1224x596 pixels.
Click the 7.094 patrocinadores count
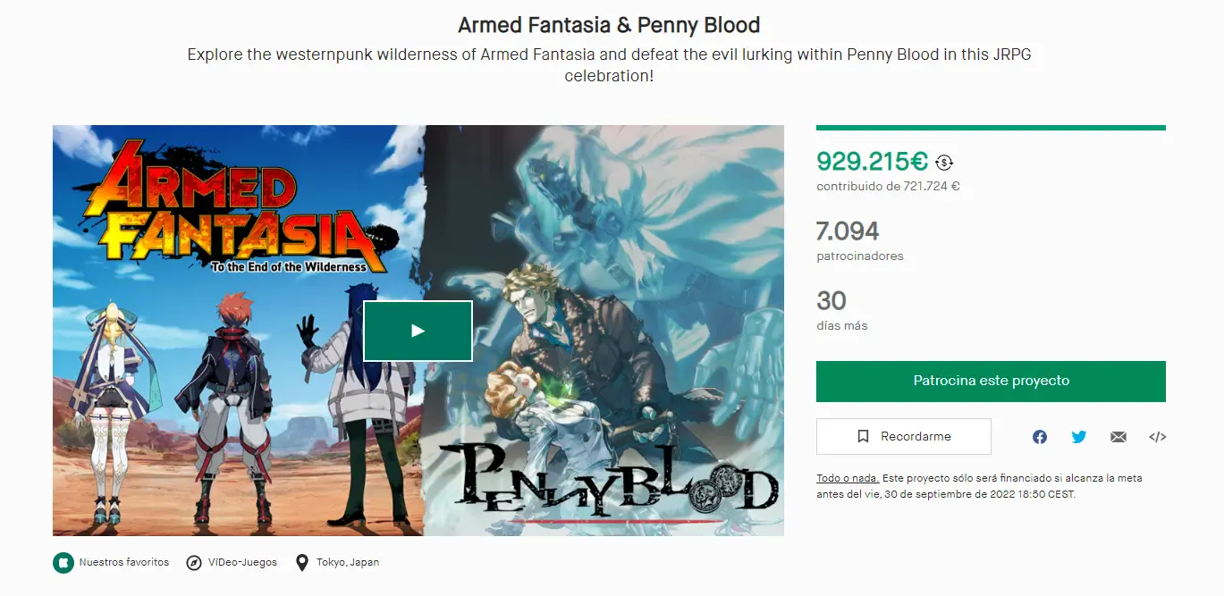[x=848, y=231]
